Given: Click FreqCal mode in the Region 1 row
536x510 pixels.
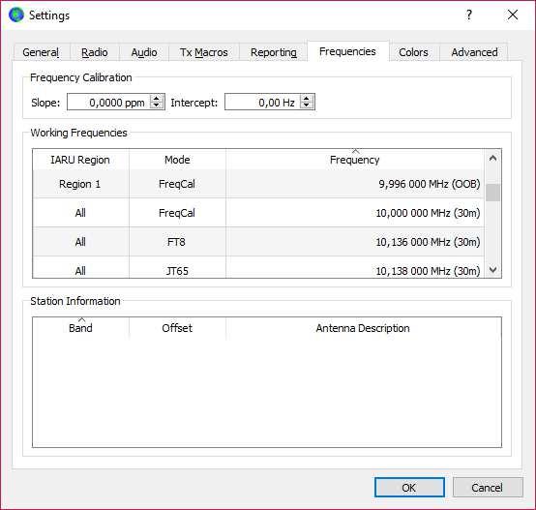Looking at the screenshot, I should (x=177, y=184).
